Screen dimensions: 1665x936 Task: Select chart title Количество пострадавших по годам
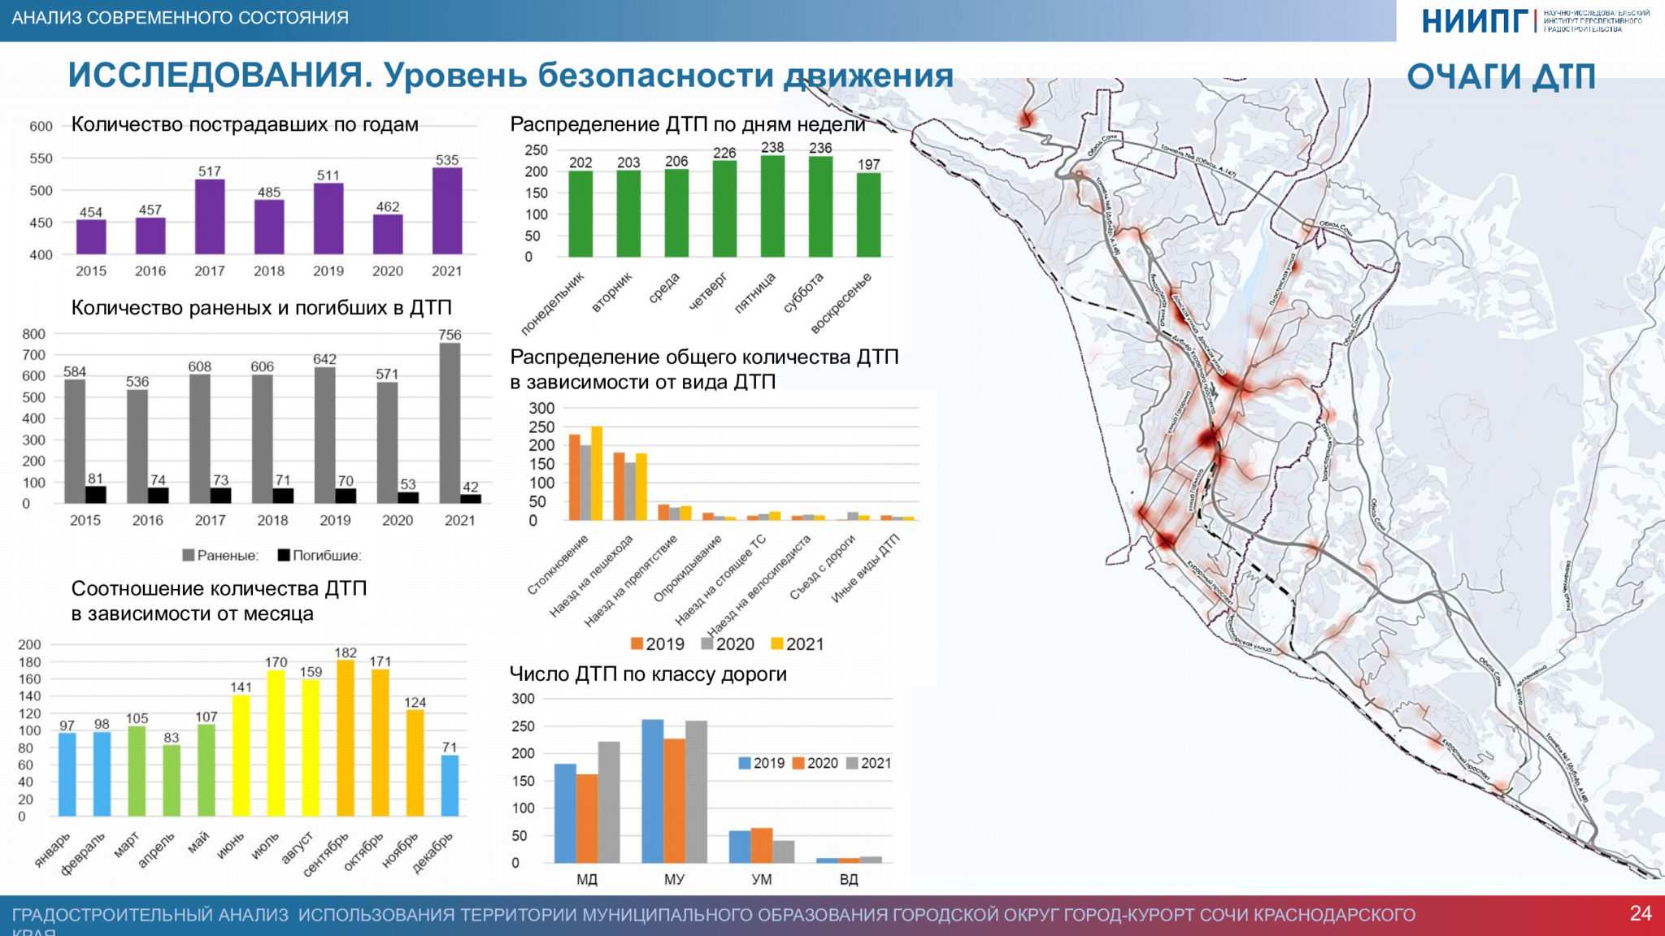coord(245,124)
